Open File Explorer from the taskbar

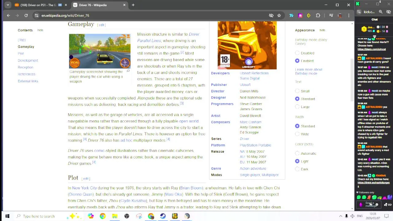pyautogui.click(x=115, y=216)
